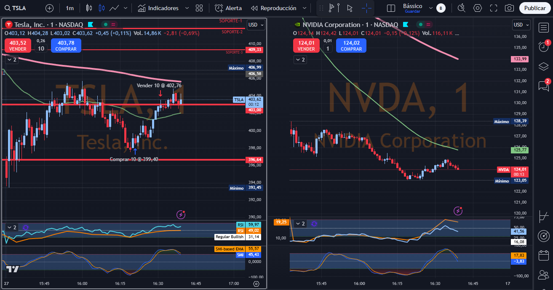Viewport: 553px width, 290px height.
Task: Open the alerts clock icon in sidebar
Action: click(x=543, y=47)
